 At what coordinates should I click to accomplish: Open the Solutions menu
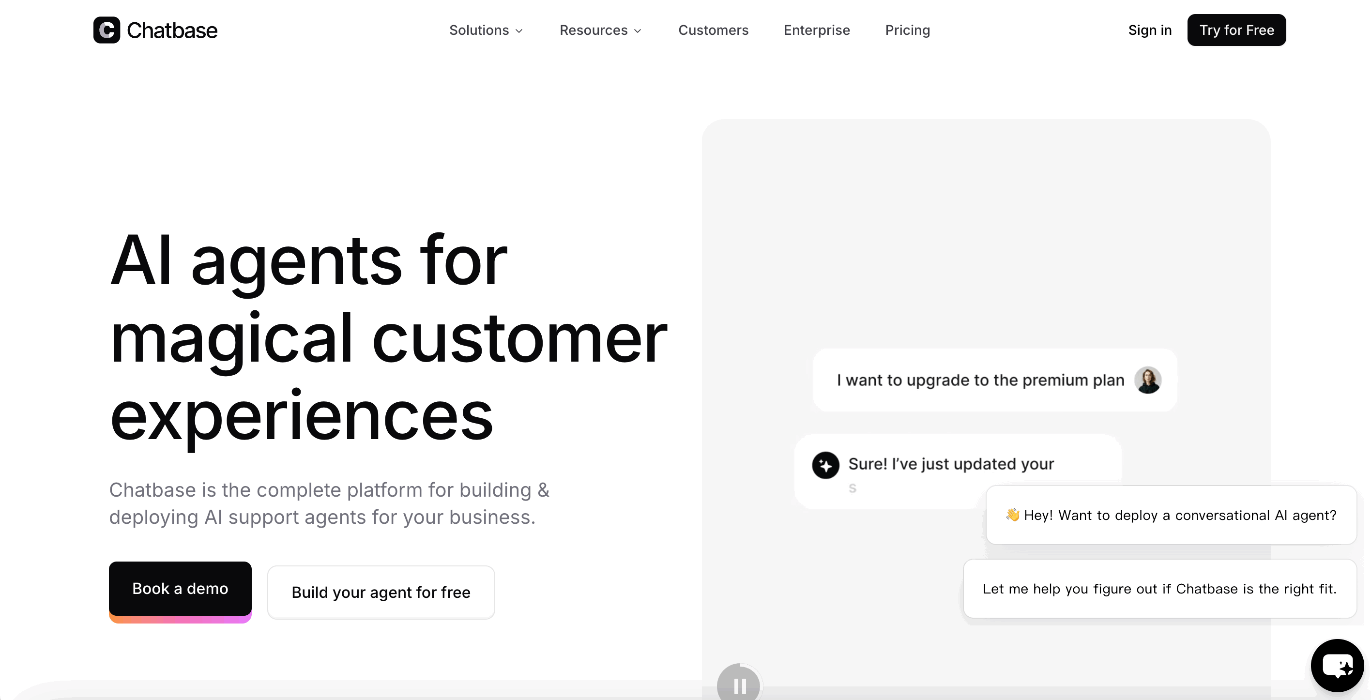486,30
